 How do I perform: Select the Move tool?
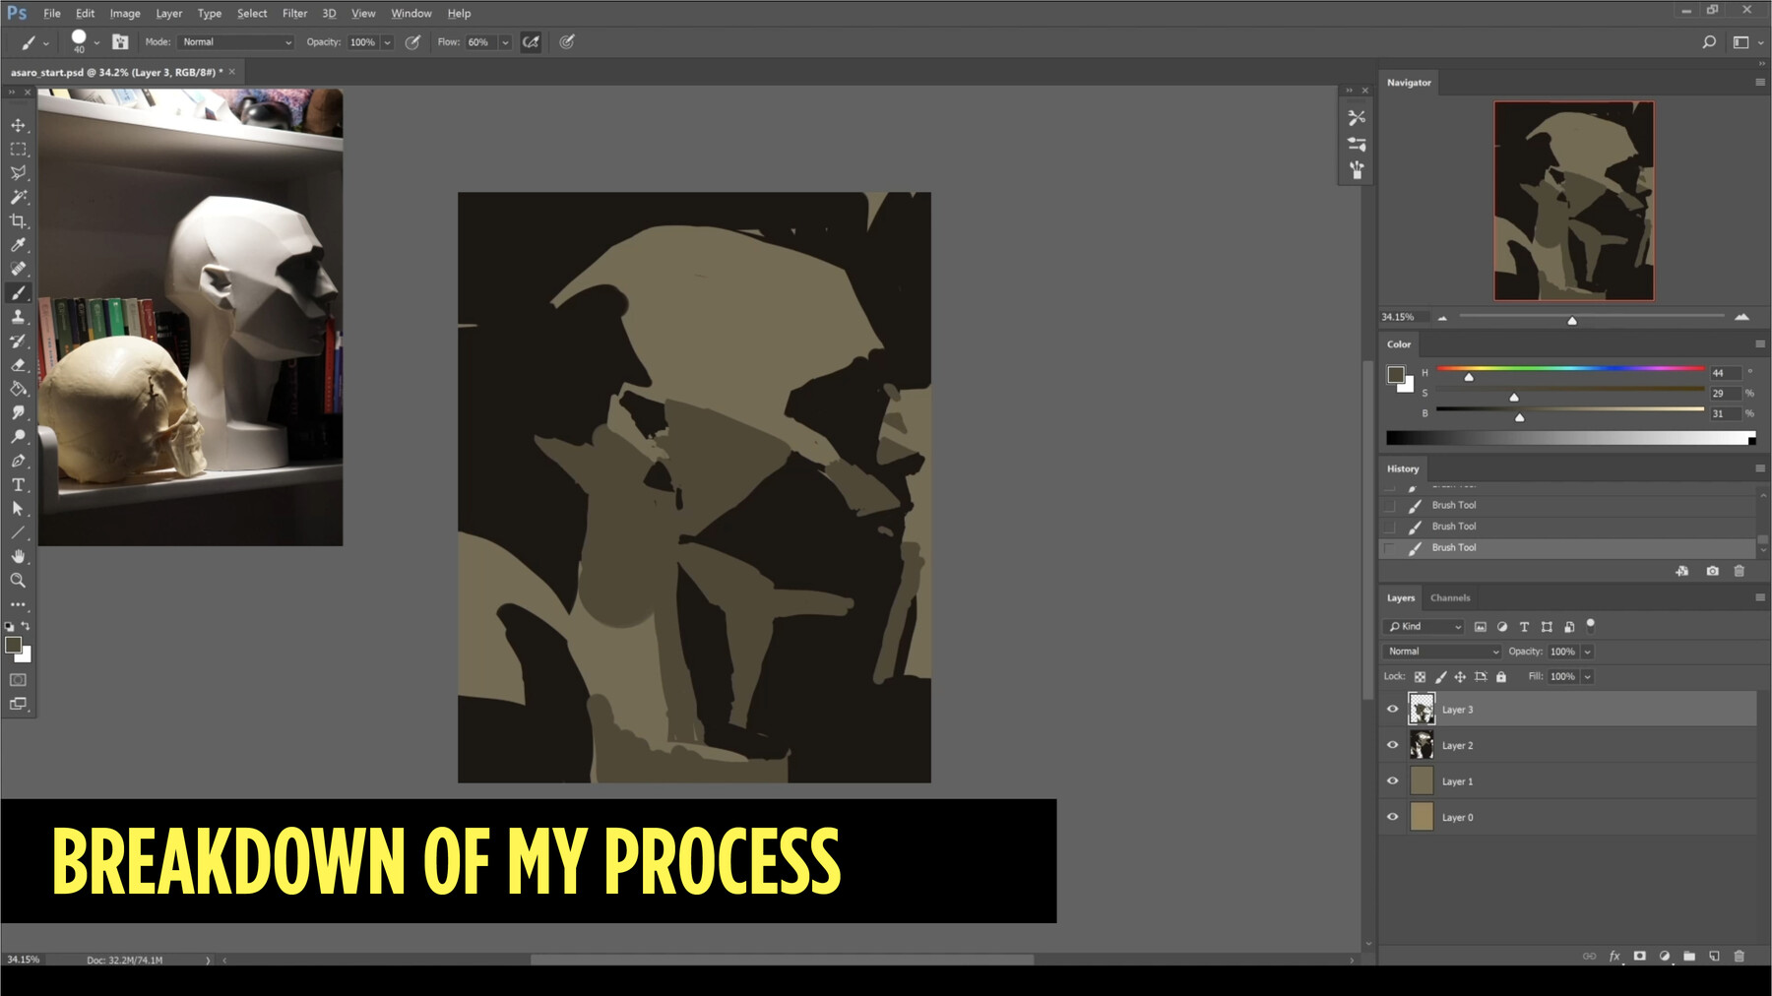pos(18,125)
